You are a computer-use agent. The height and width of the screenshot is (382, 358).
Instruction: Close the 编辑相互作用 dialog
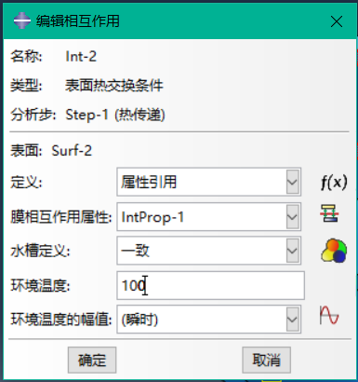(337, 21)
